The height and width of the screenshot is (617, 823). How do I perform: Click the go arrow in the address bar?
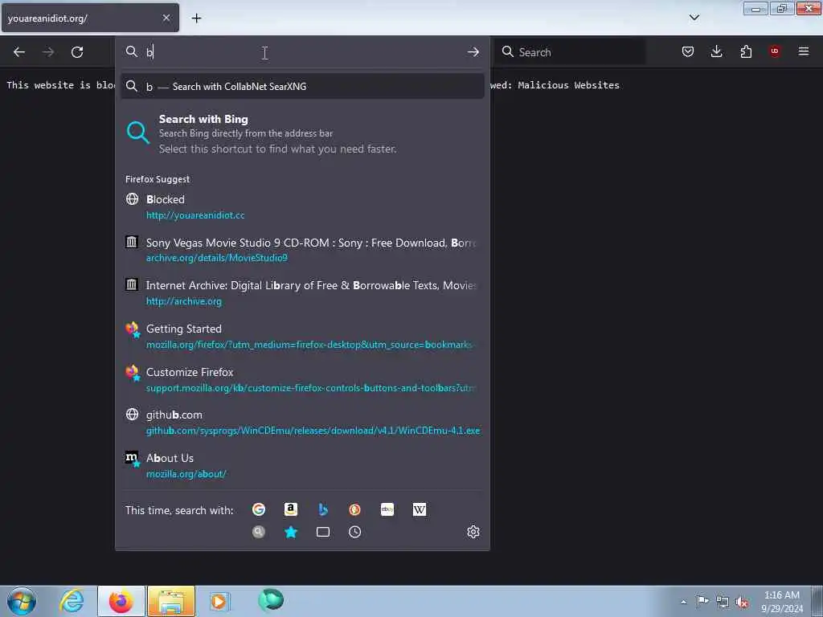473,52
